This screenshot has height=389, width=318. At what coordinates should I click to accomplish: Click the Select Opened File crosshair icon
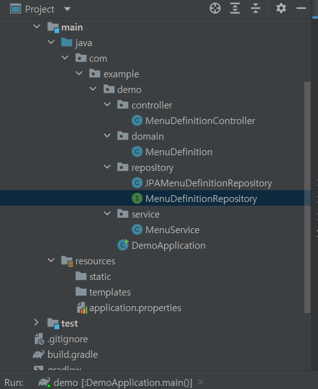pos(215,9)
